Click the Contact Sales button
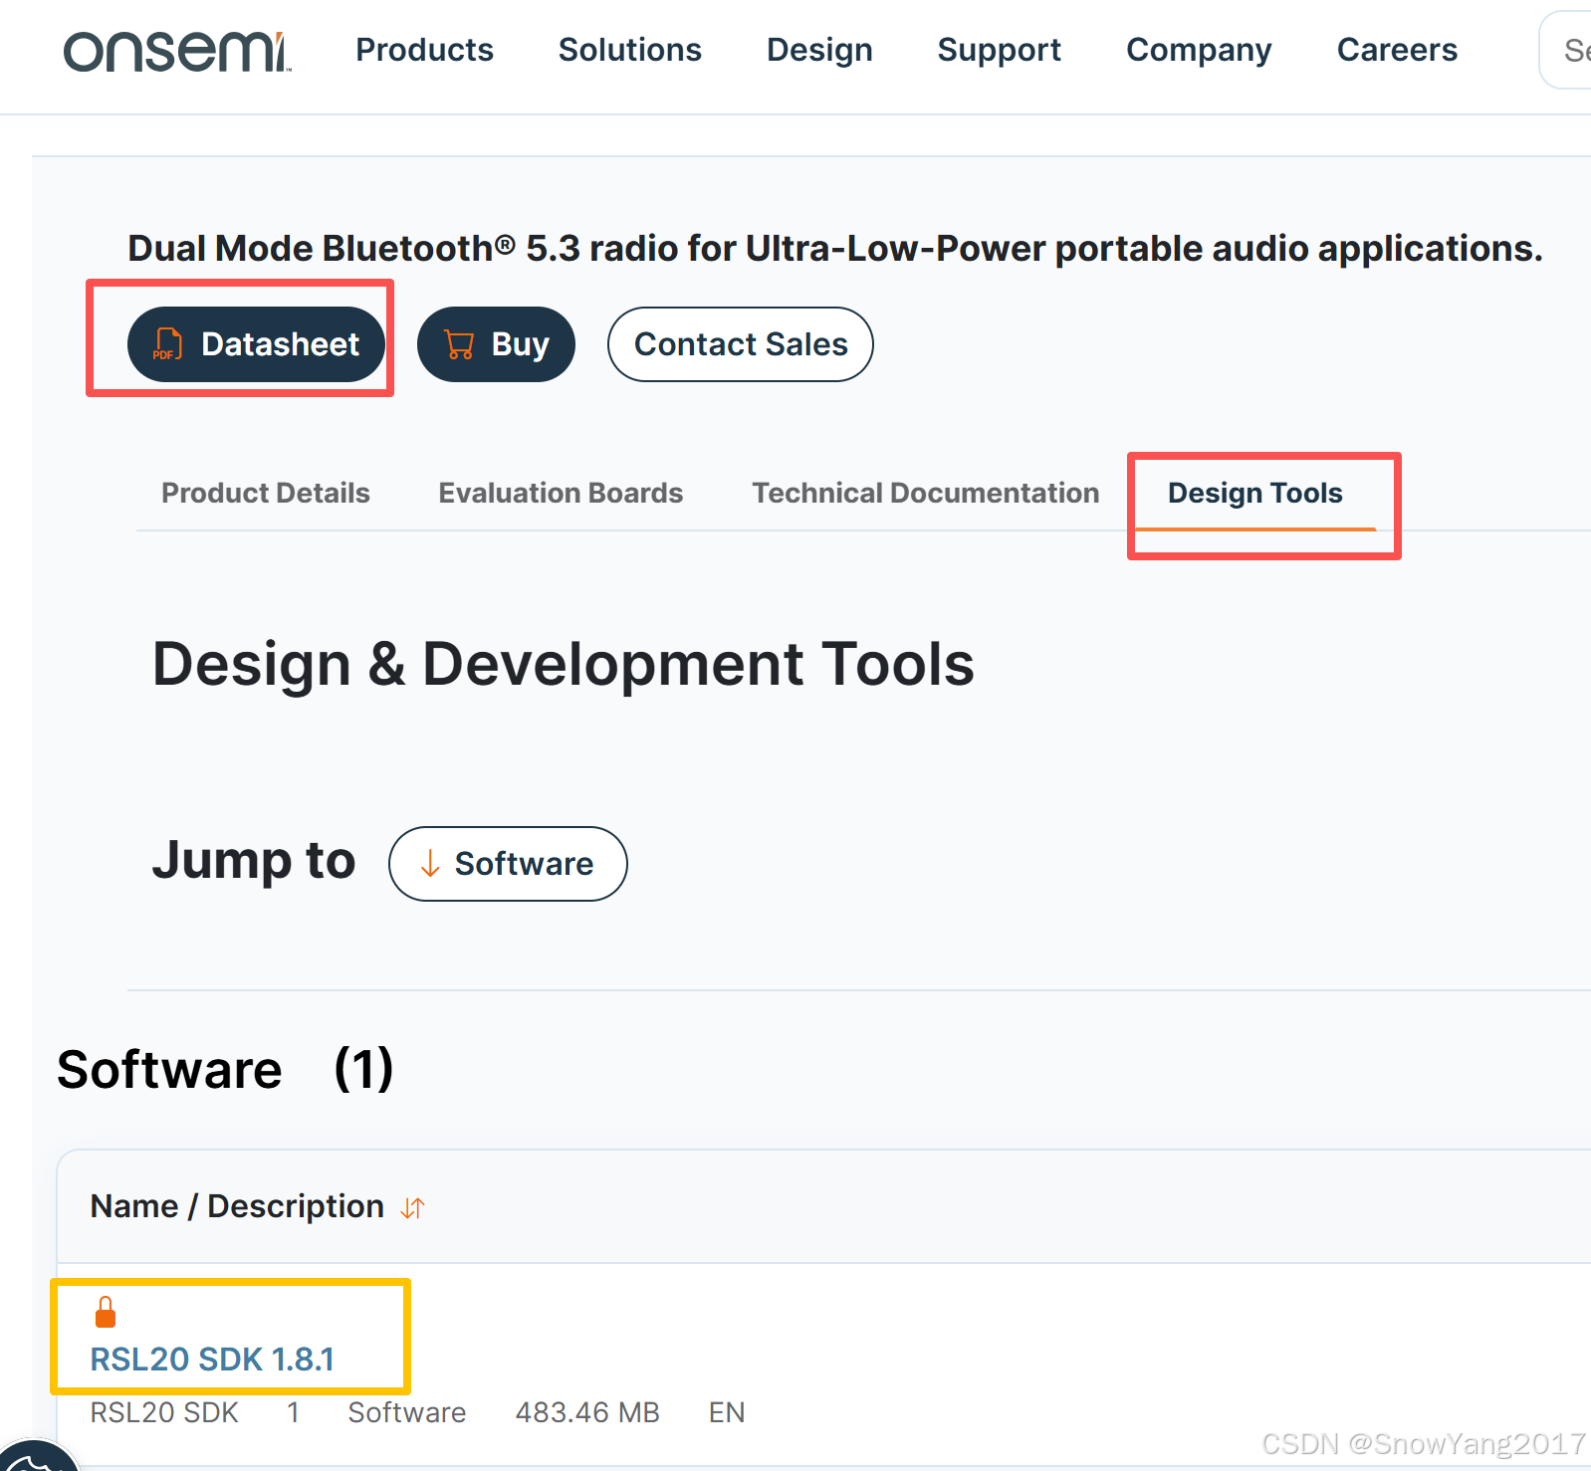 [741, 344]
